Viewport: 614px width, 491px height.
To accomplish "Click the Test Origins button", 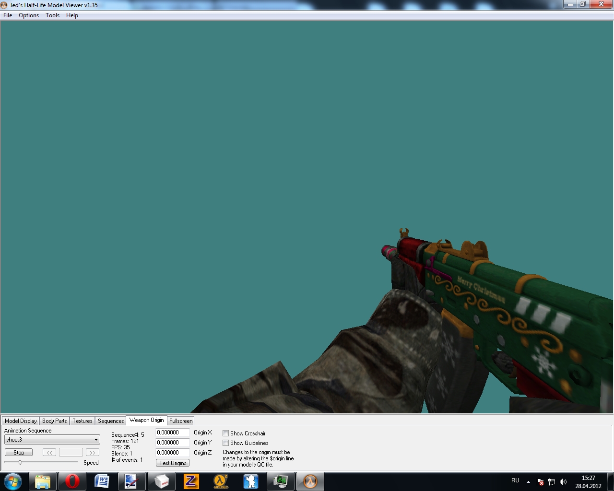I will 173,463.
